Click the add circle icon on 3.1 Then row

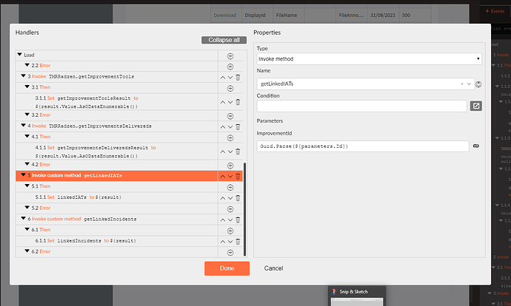(x=230, y=89)
